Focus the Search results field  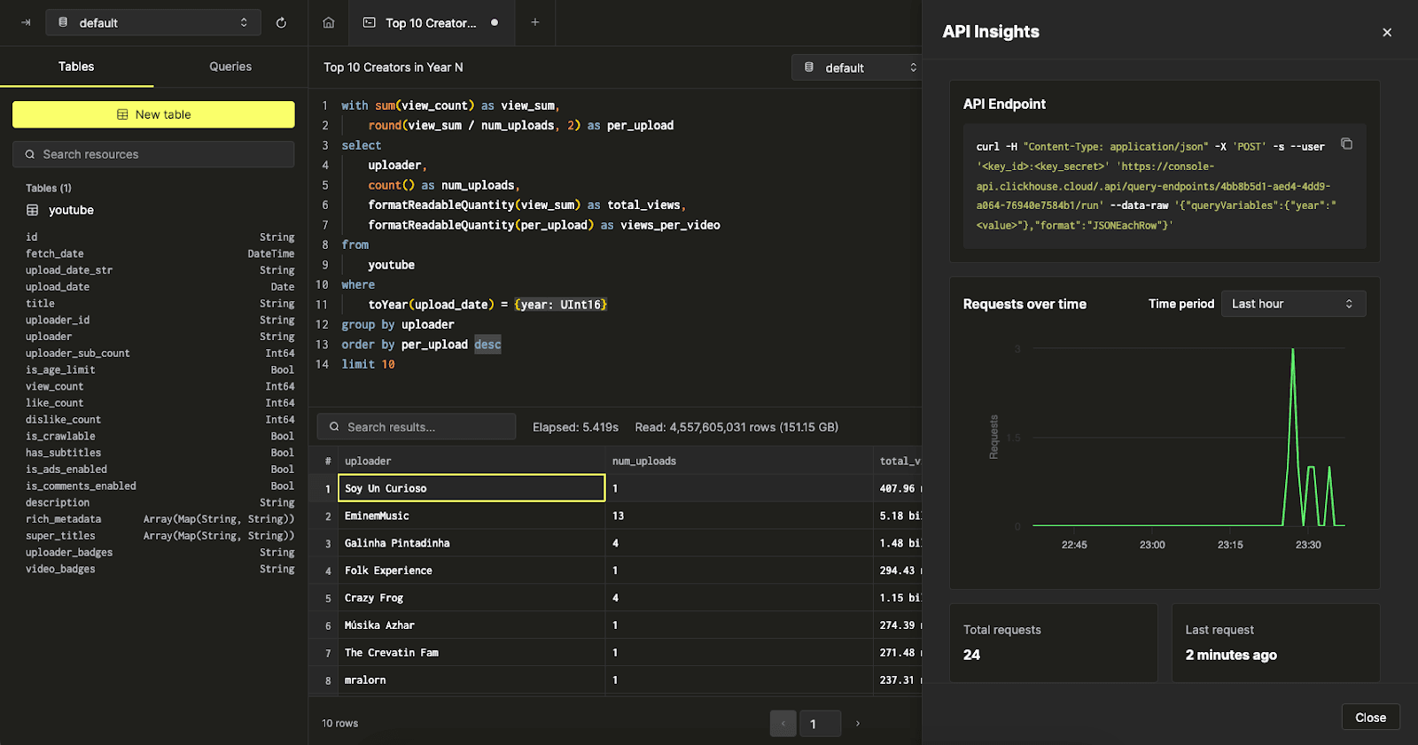click(417, 427)
